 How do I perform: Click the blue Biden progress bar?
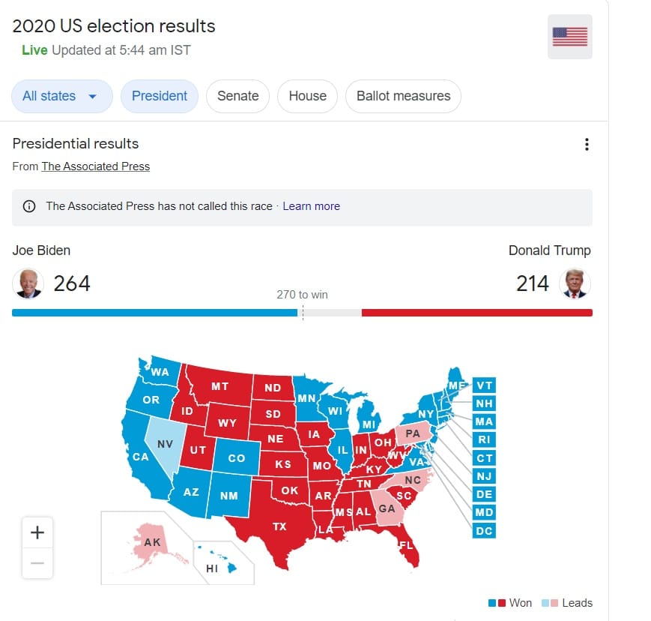[154, 313]
